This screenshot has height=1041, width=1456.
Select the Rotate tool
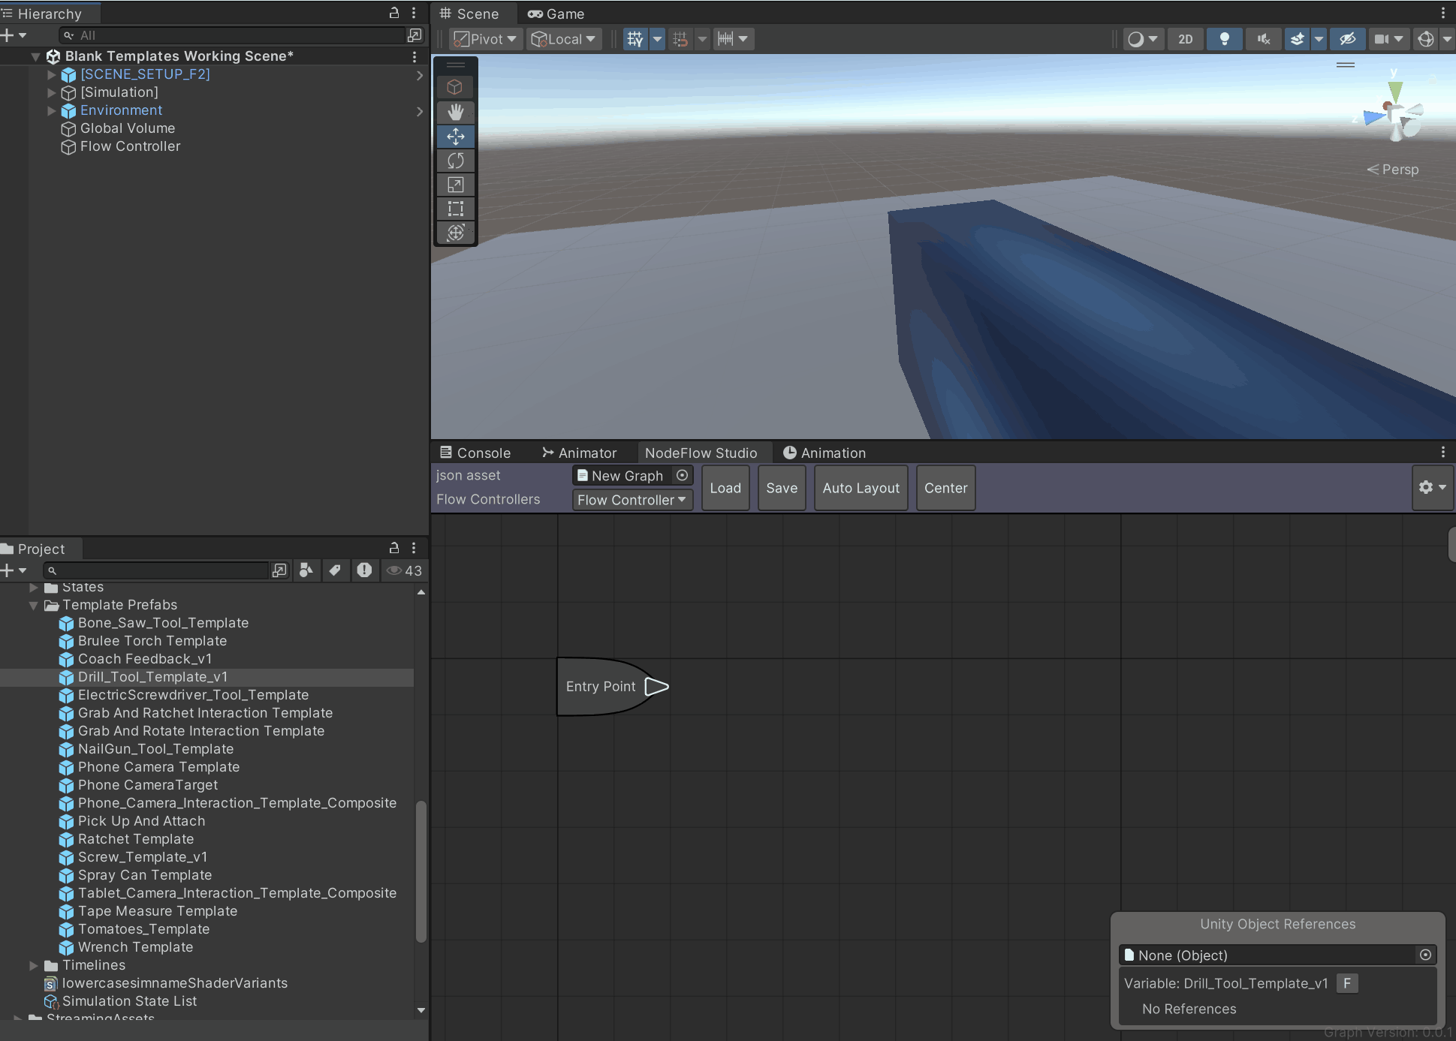click(455, 161)
